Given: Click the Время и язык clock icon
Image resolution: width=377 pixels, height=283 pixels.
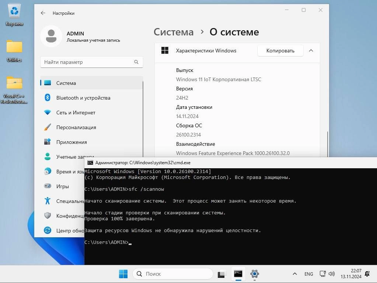Looking at the screenshot, I should click(48, 171).
